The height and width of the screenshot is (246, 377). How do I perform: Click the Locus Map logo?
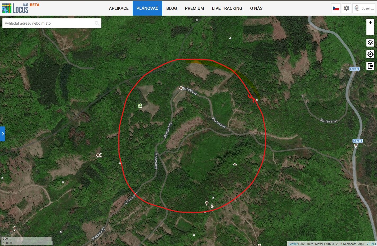pyautogui.click(x=20, y=8)
